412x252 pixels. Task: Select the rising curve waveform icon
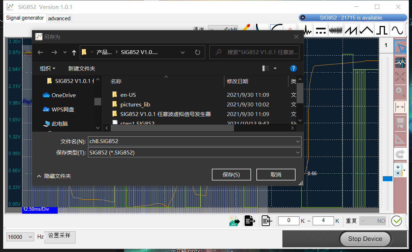(x=276, y=27)
